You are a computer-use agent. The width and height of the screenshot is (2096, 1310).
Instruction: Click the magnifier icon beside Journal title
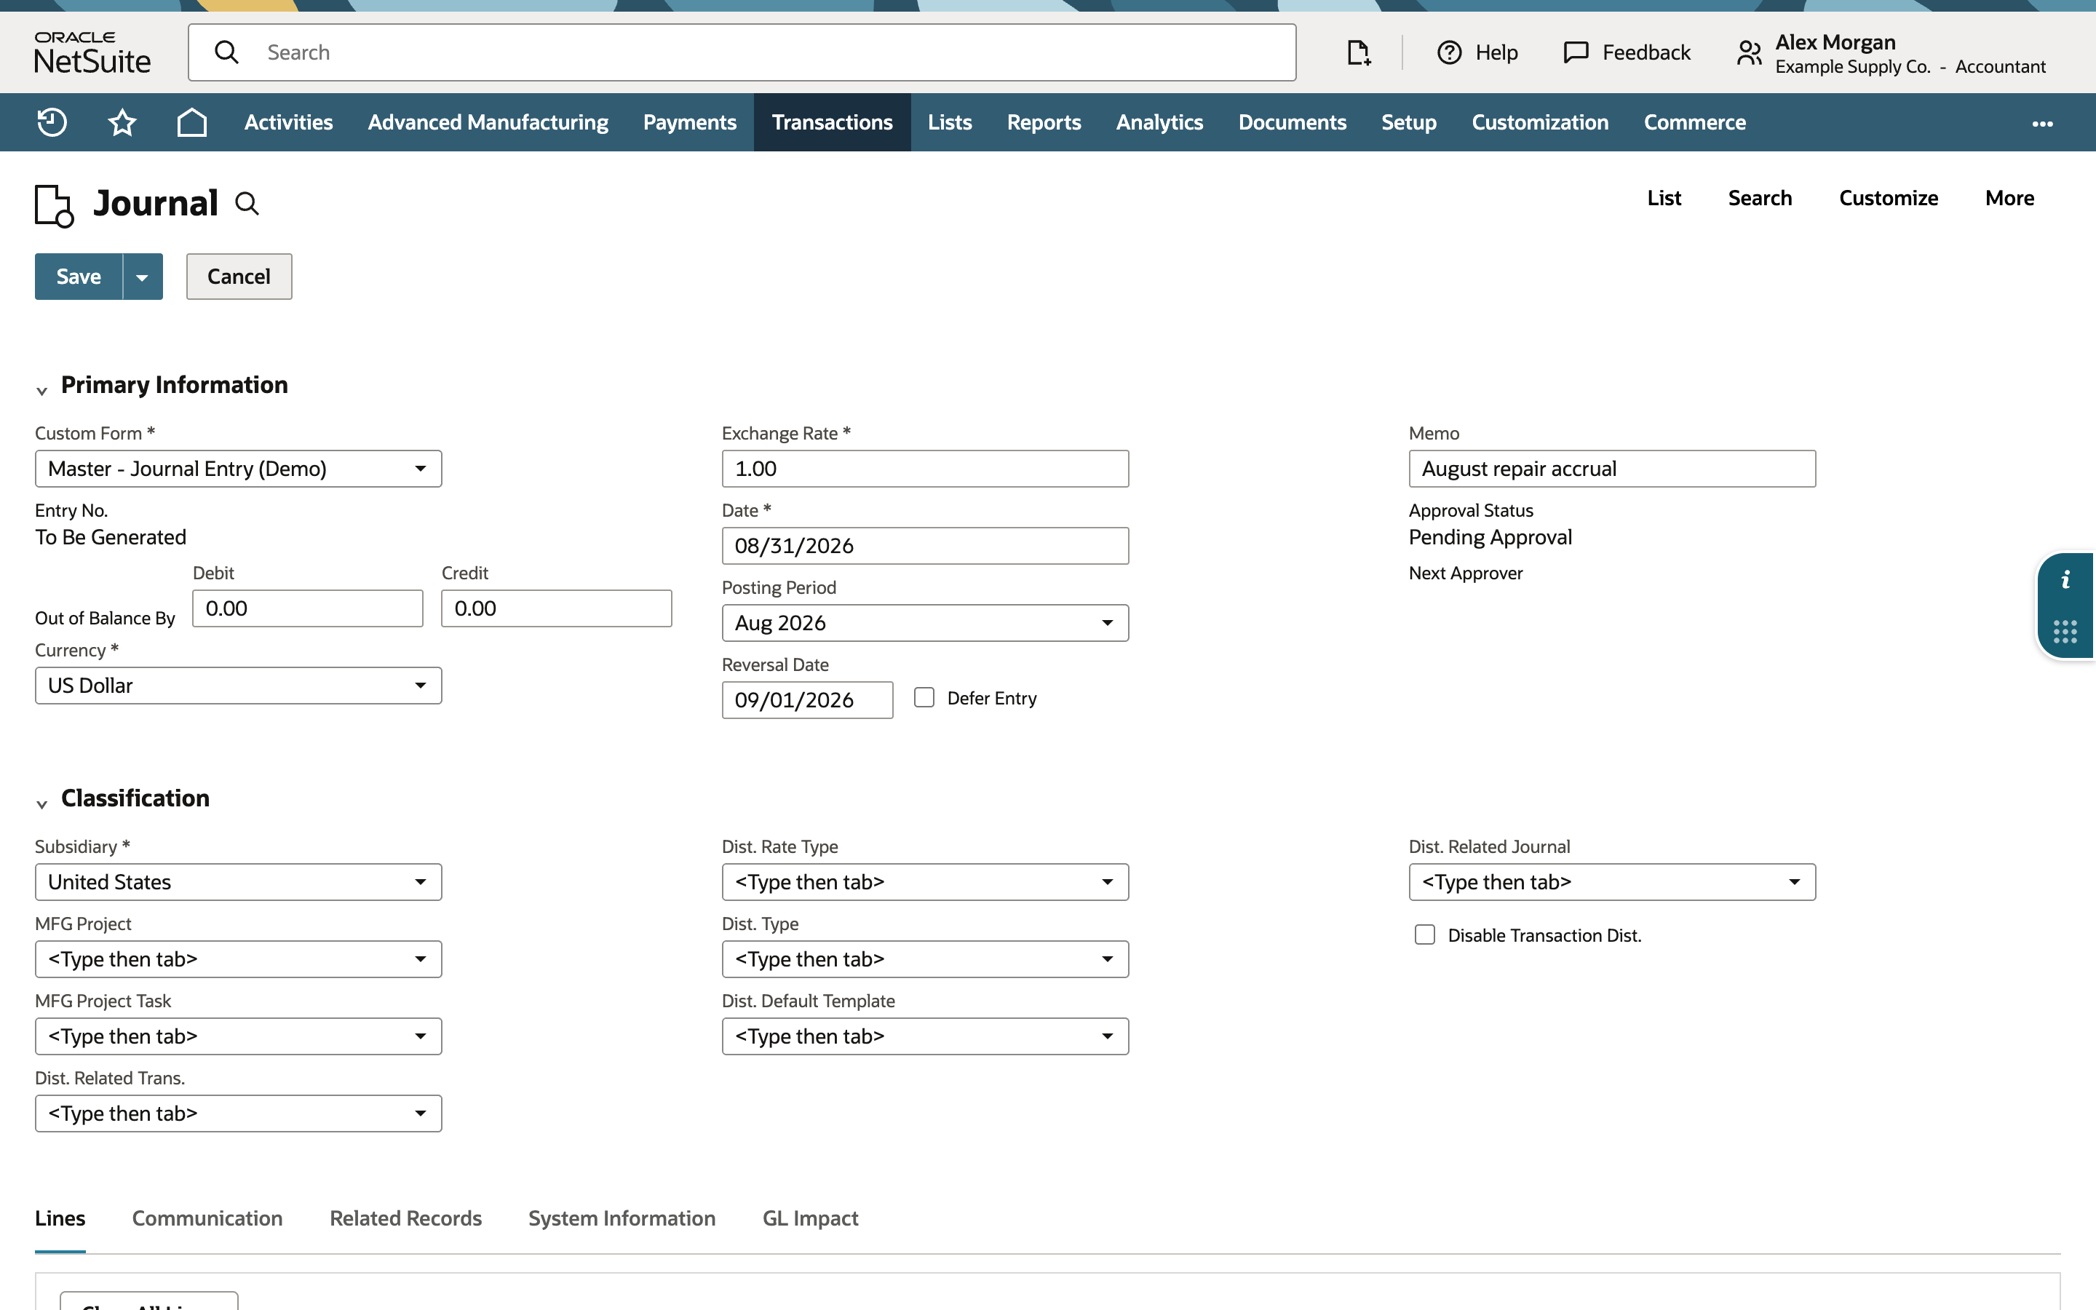pos(247,204)
